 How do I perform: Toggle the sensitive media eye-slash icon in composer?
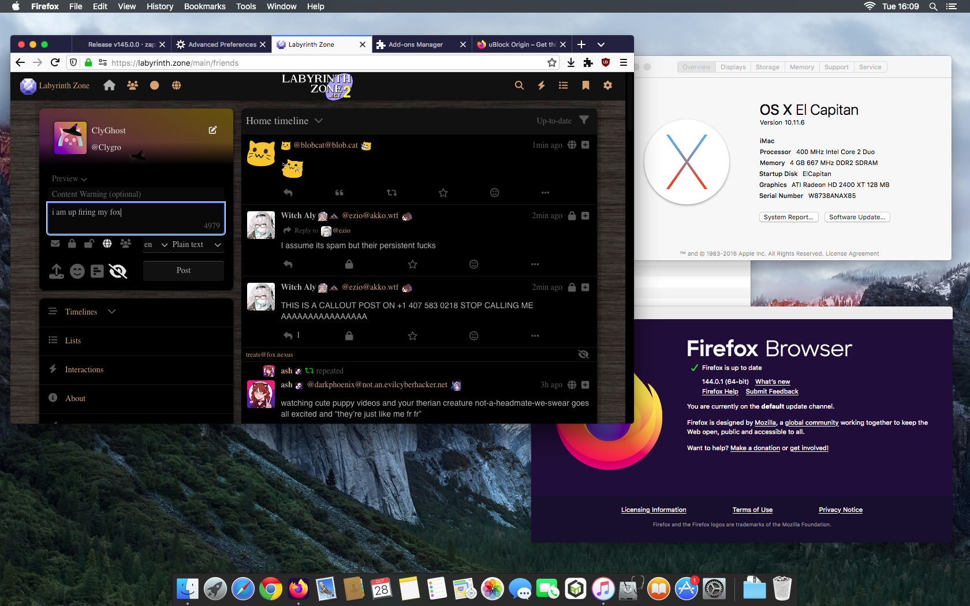click(118, 271)
